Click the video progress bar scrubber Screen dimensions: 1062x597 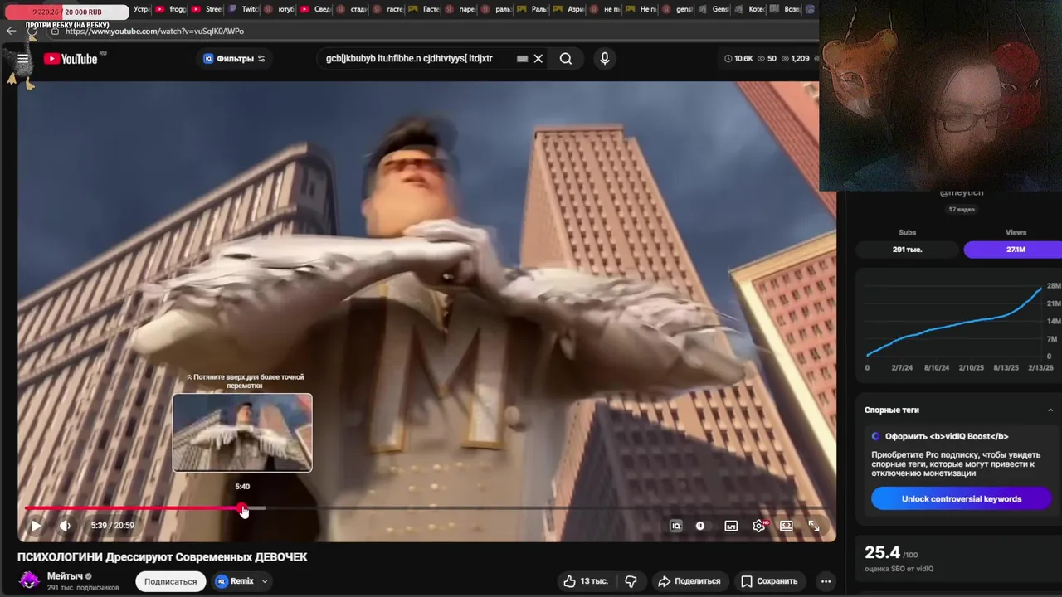coord(242,508)
